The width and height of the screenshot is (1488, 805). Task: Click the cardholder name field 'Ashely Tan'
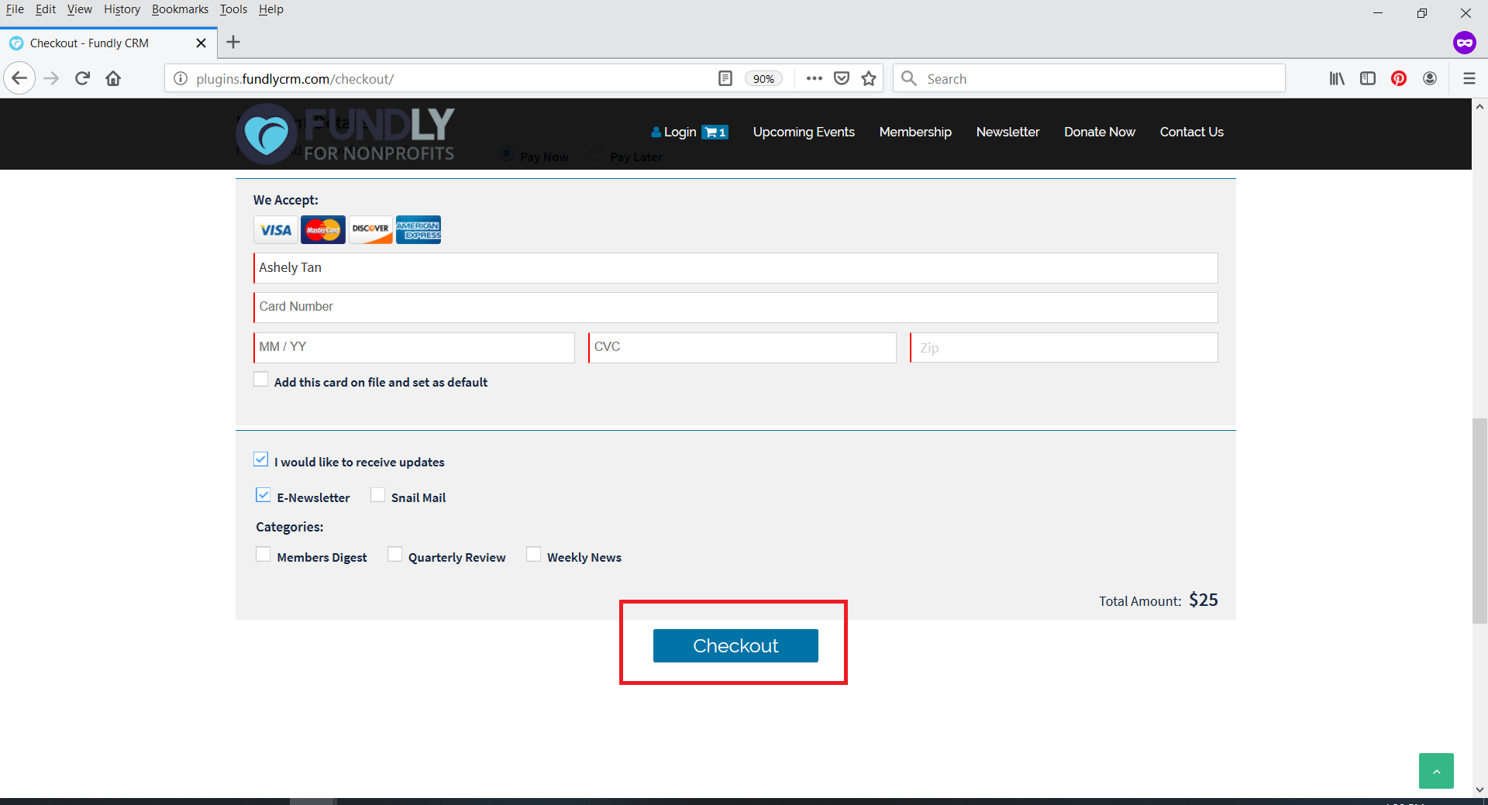735,268
